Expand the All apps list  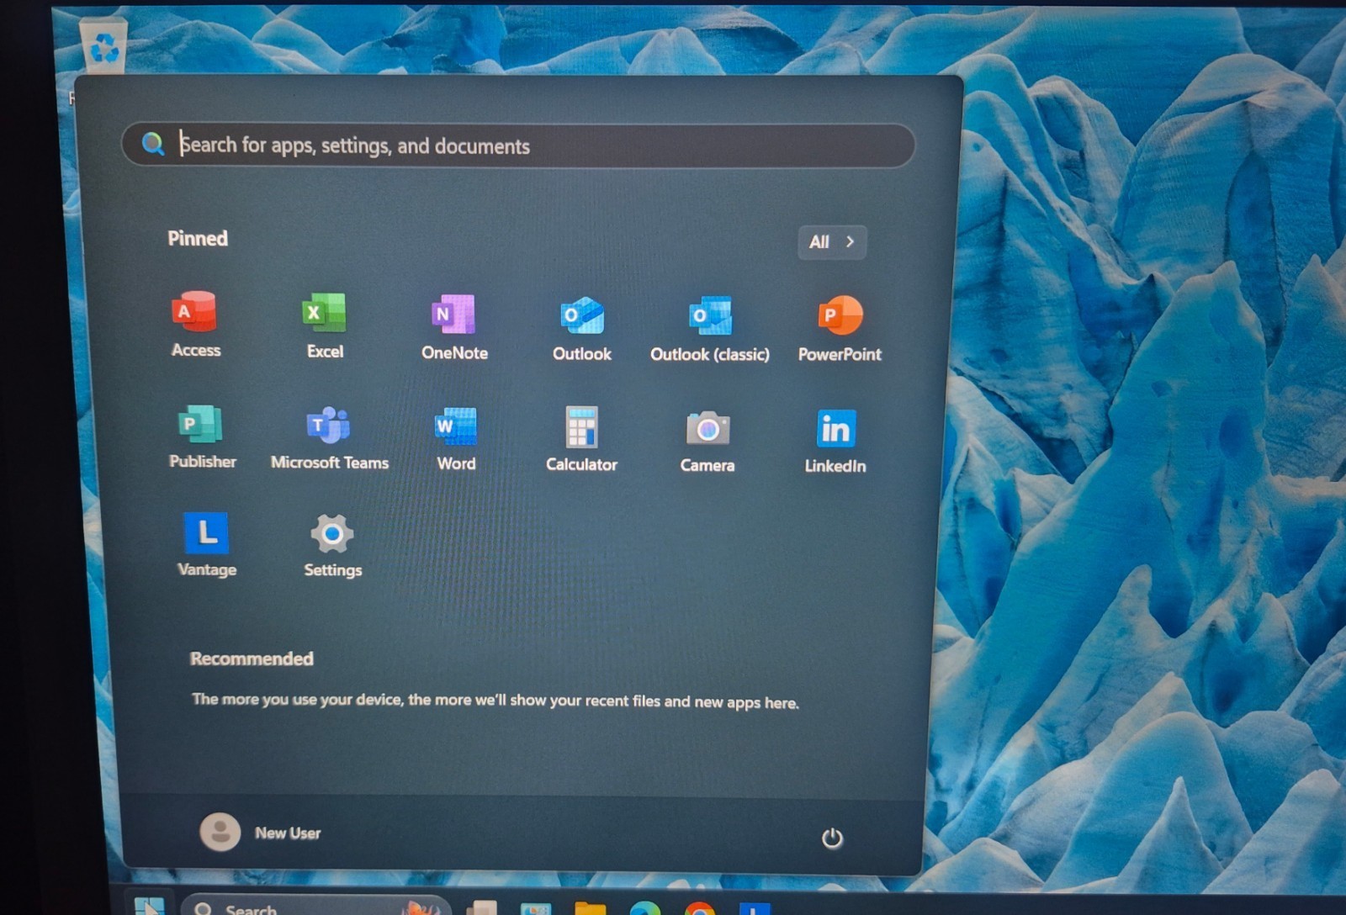831,242
